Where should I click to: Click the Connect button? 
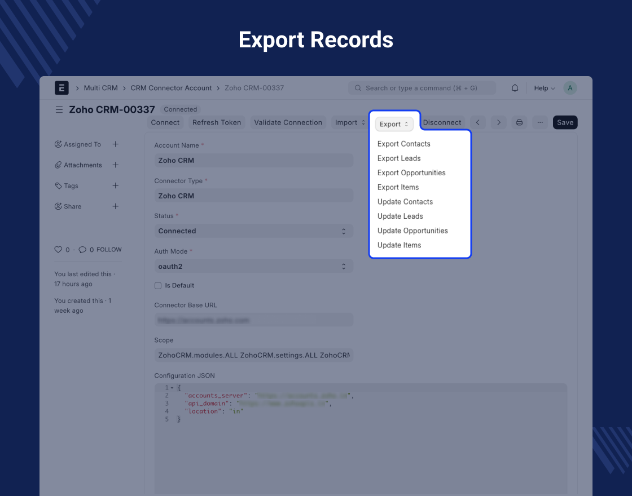pos(165,122)
